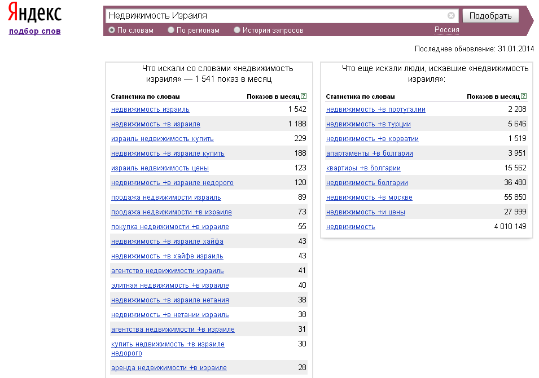The width and height of the screenshot is (539, 378).
Task: Open the подбор слов link
Action: pos(35,31)
